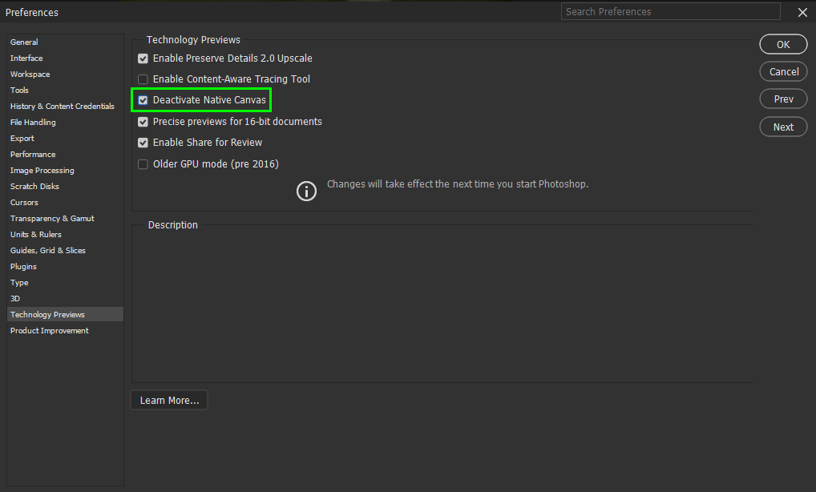This screenshot has height=492, width=816.
Task: Disable Preserve Details 2.0 Upscale
Action: [x=143, y=58]
